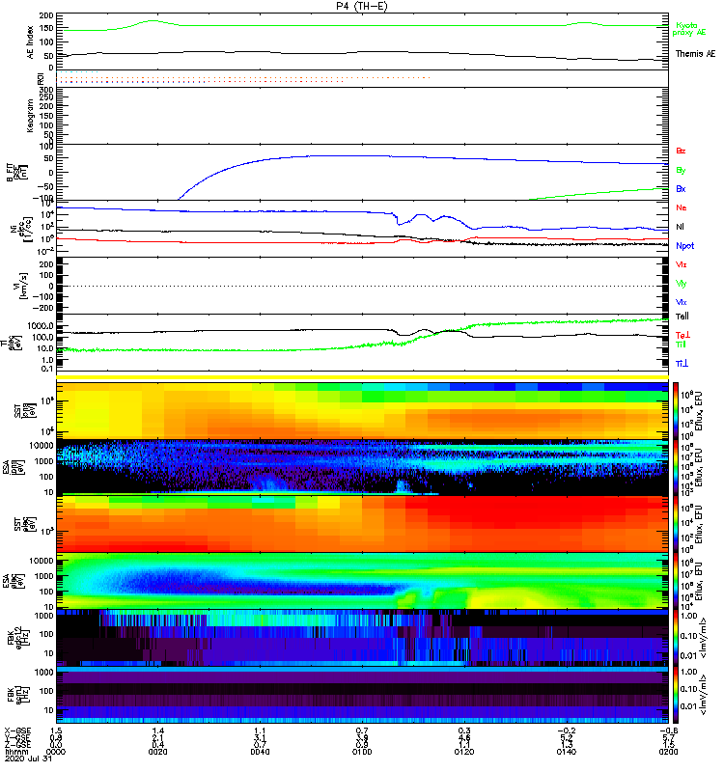
Task: Click the green Viy legend label
Action: pos(681,284)
